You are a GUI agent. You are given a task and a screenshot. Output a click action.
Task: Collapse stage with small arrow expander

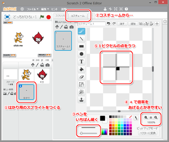pyautogui.click(x=52, y=60)
